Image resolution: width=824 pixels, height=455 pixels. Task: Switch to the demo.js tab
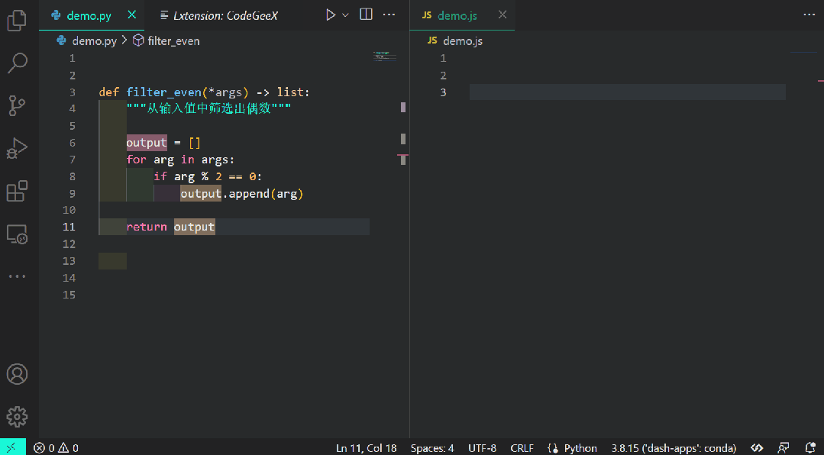(457, 16)
